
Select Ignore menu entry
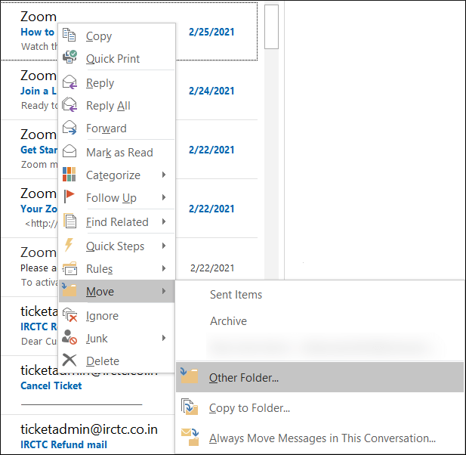tap(117, 315)
